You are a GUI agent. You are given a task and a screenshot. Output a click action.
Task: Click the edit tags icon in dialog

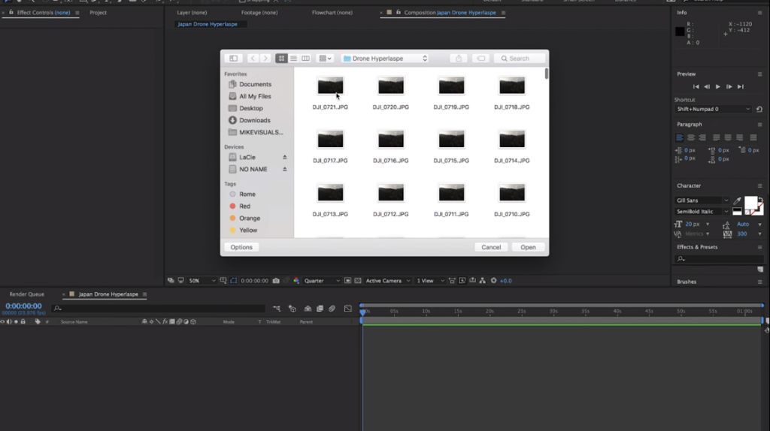(480, 59)
